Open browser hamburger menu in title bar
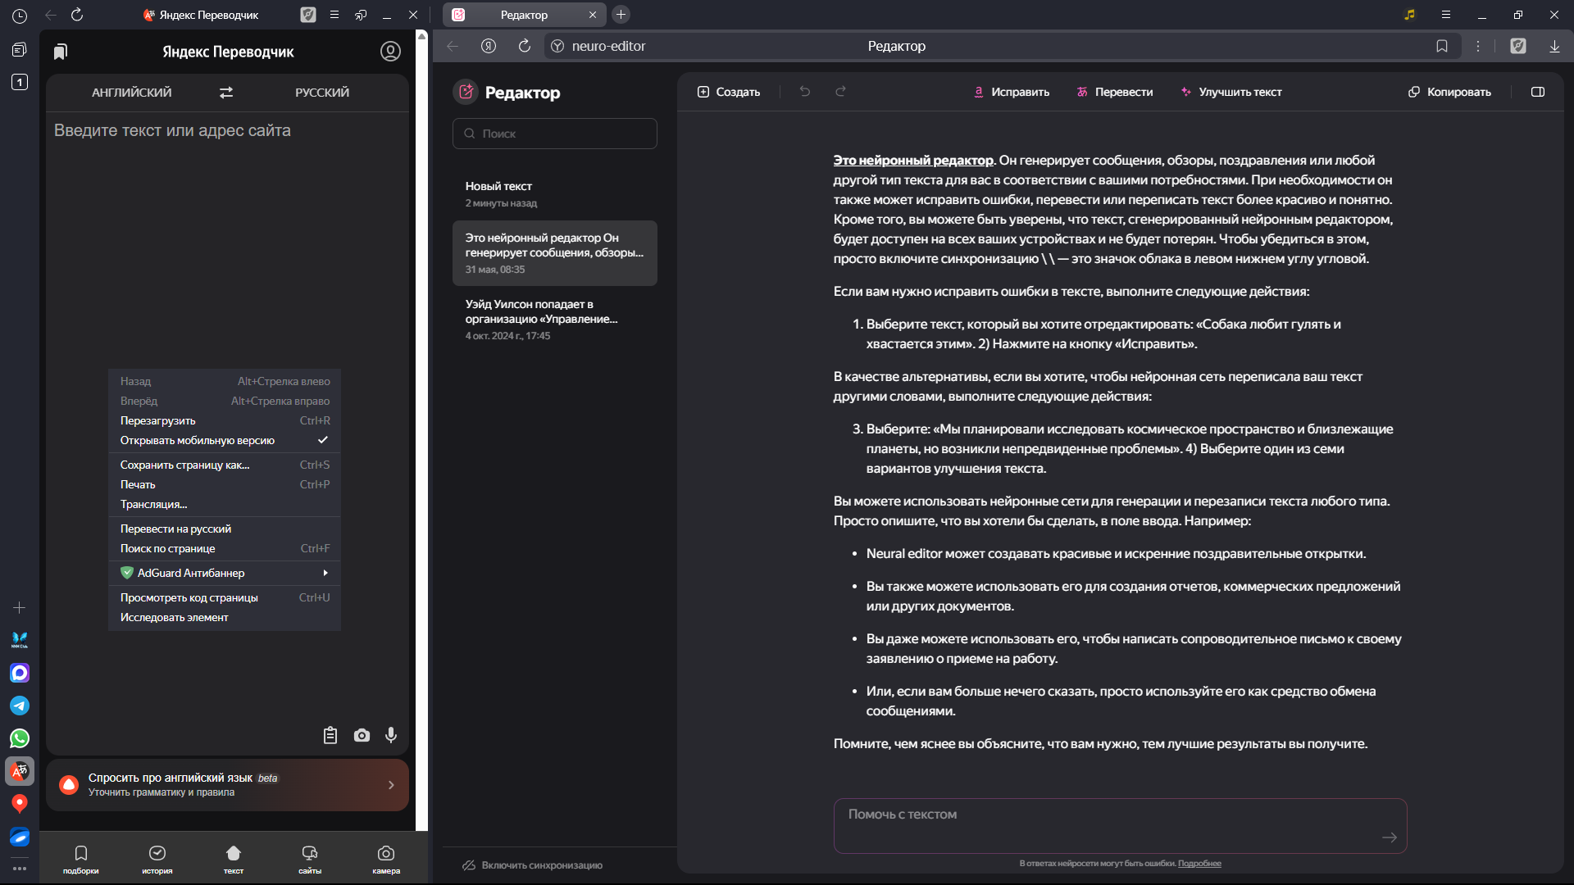 click(x=1446, y=15)
